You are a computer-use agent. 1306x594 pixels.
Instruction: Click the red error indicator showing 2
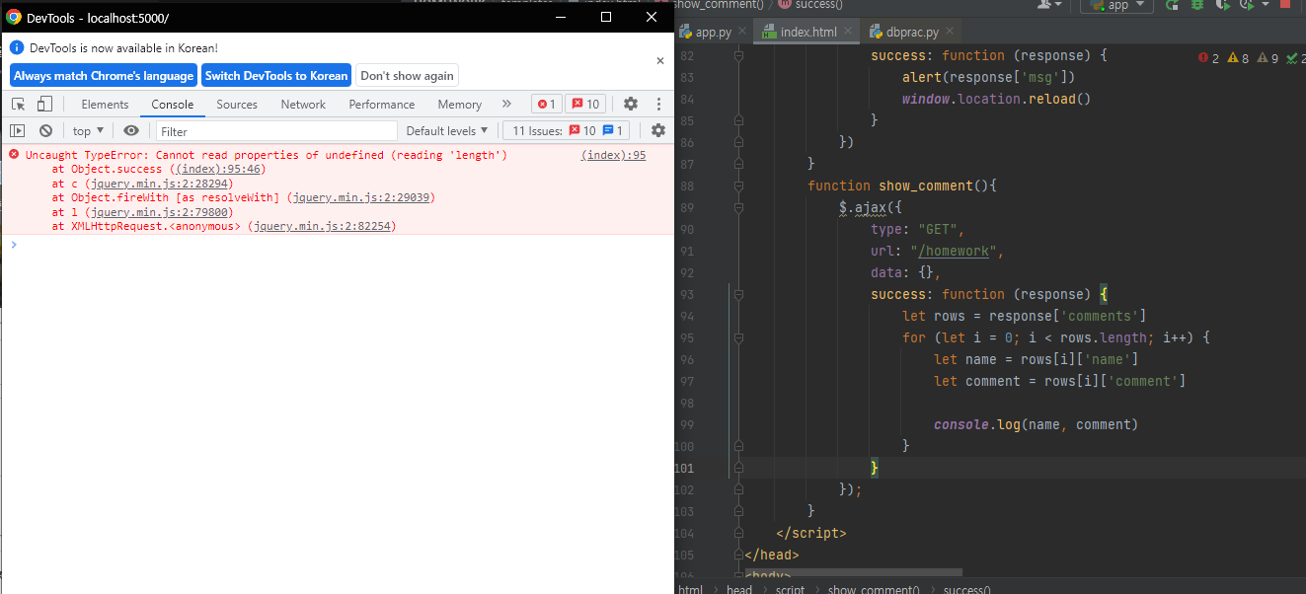[1208, 58]
